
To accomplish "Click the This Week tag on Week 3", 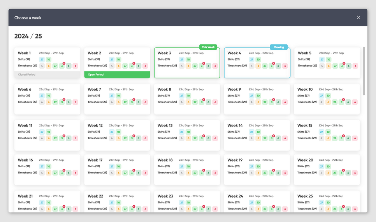I will pyautogui.click(x=208, y=47).
